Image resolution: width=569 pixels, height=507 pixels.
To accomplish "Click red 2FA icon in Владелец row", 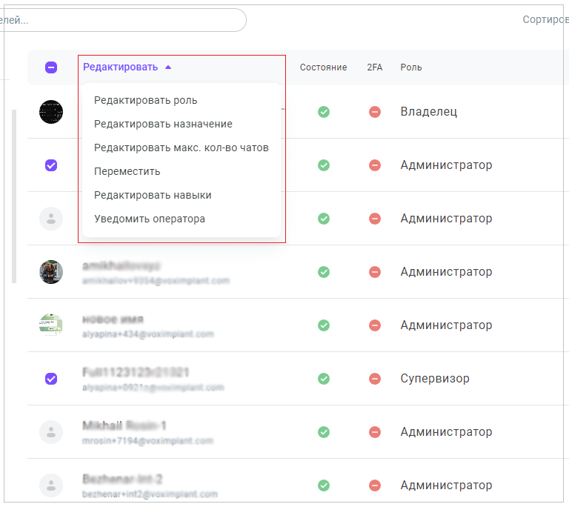I will (375, 112).
